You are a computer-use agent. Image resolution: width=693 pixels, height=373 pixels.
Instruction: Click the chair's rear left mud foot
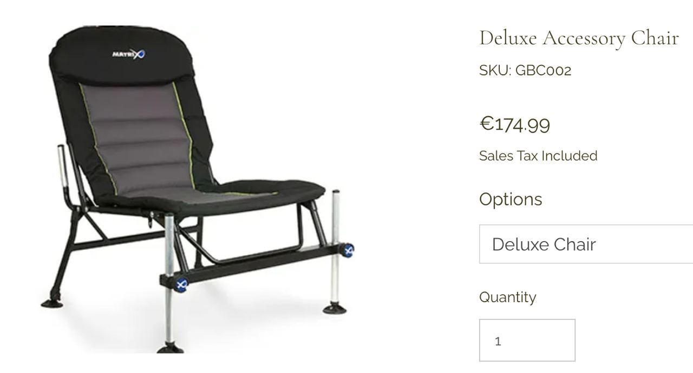[x=50, y=302]
